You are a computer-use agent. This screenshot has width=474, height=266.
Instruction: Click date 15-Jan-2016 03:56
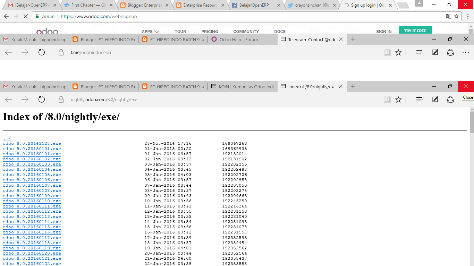pos(168,227)
